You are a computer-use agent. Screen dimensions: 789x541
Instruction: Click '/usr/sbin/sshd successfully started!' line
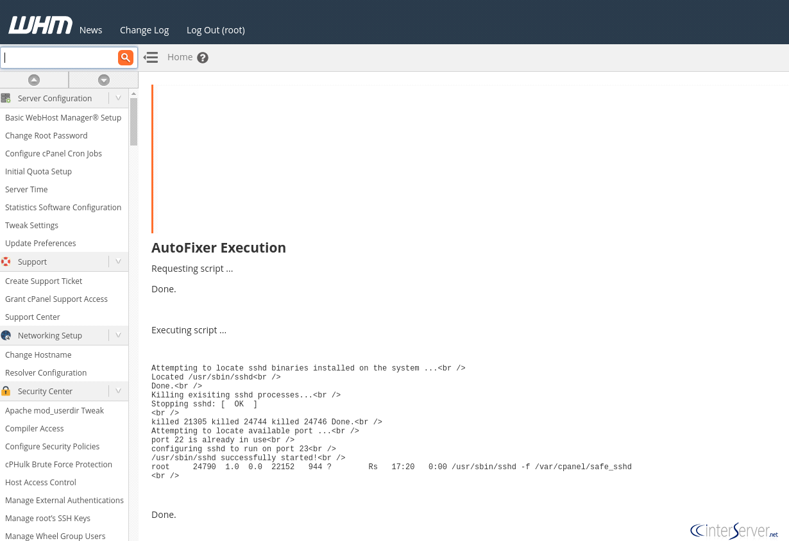[x=248, y=458]
